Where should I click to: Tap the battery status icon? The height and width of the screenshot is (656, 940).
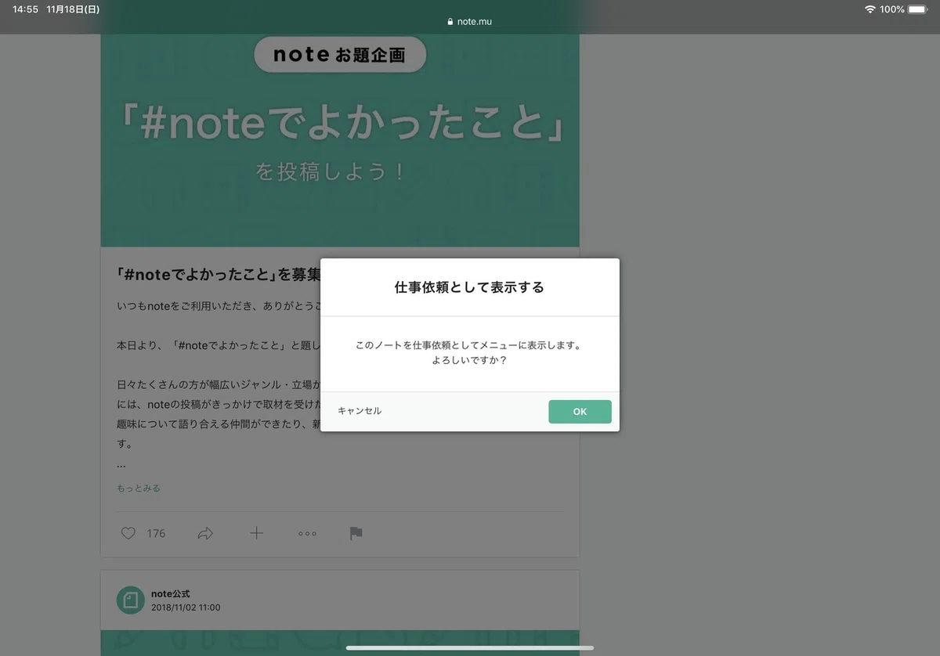917,9
